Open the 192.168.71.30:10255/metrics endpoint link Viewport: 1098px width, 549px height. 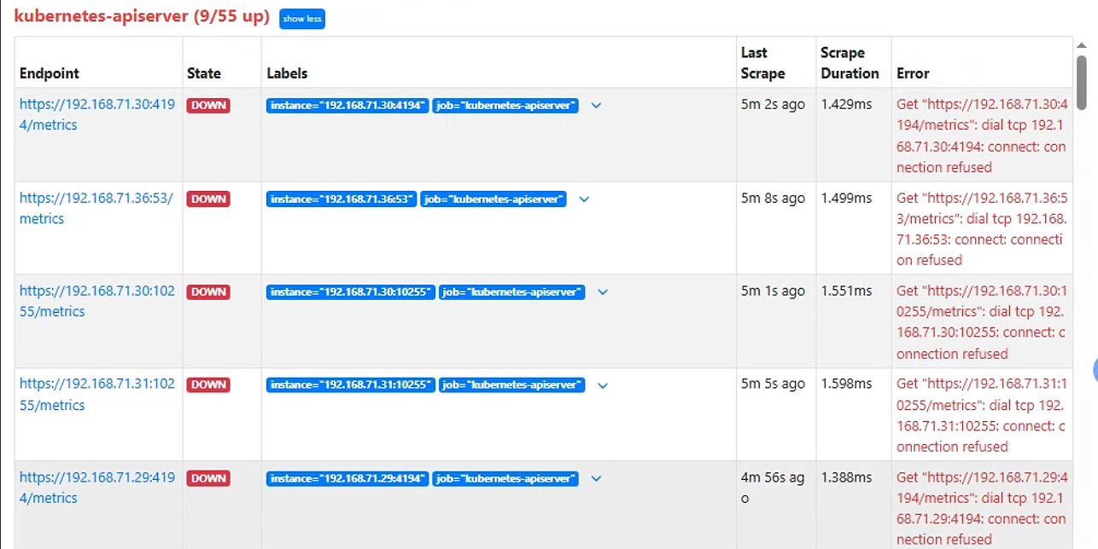tap(97, 301)
